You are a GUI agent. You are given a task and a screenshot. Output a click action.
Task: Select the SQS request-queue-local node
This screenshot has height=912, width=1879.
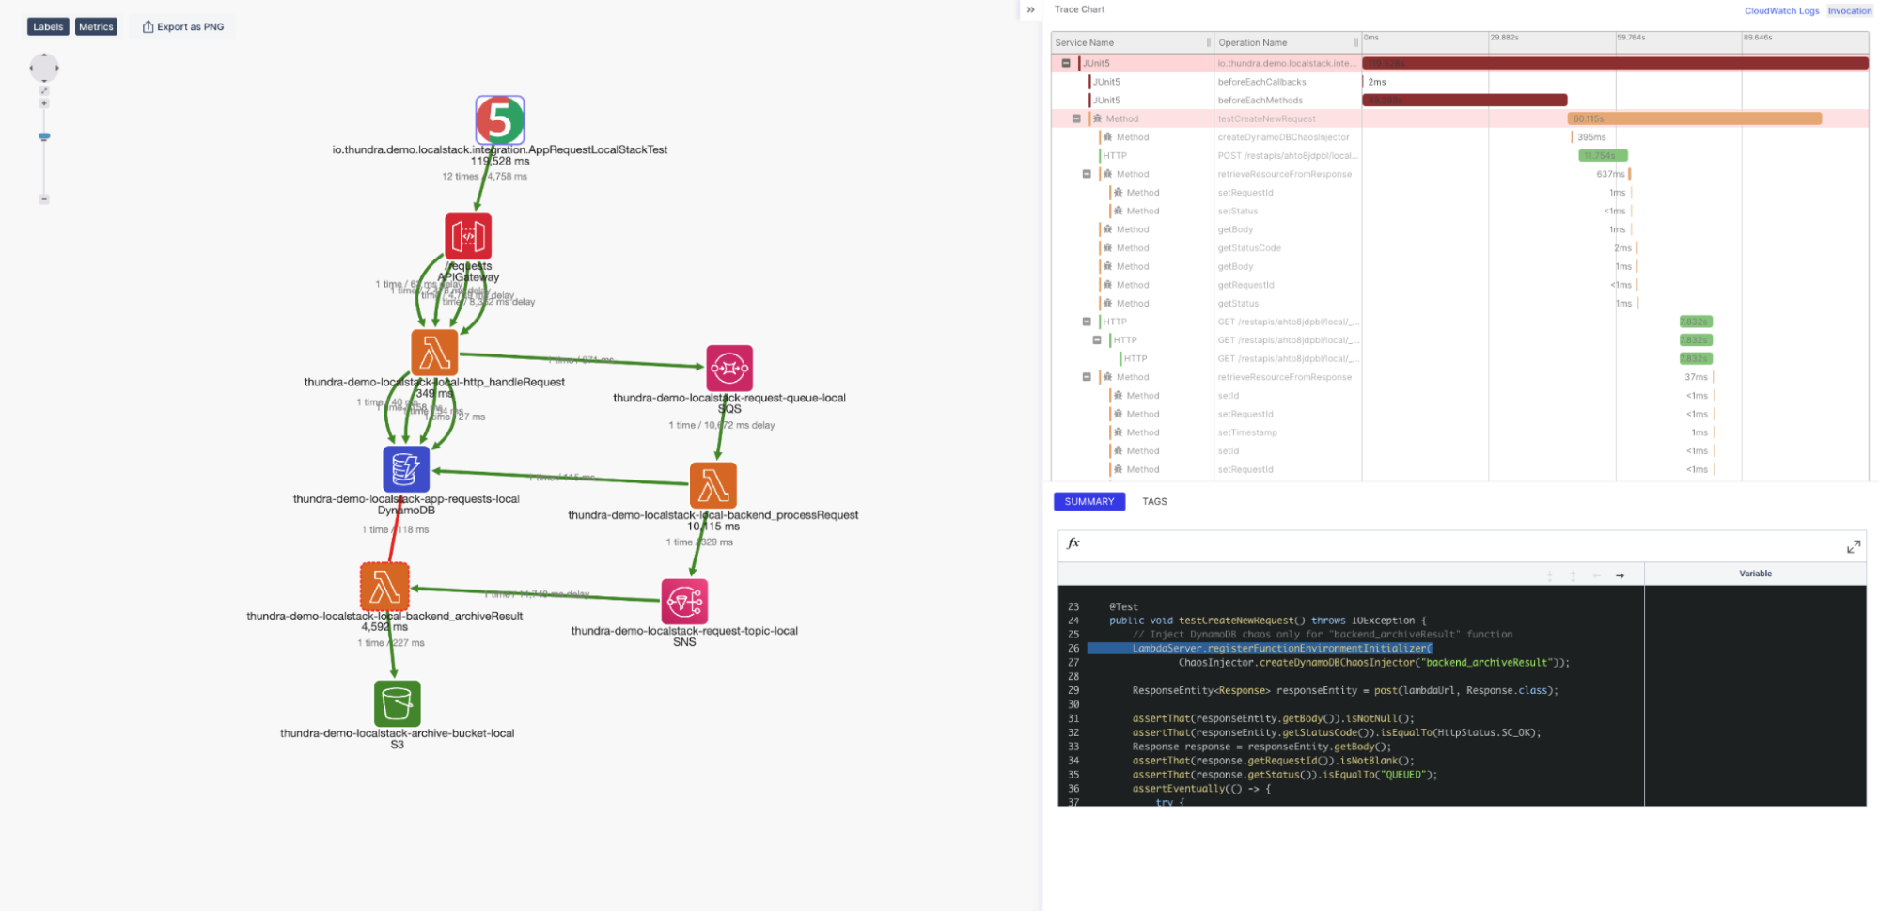pos(729,369)
